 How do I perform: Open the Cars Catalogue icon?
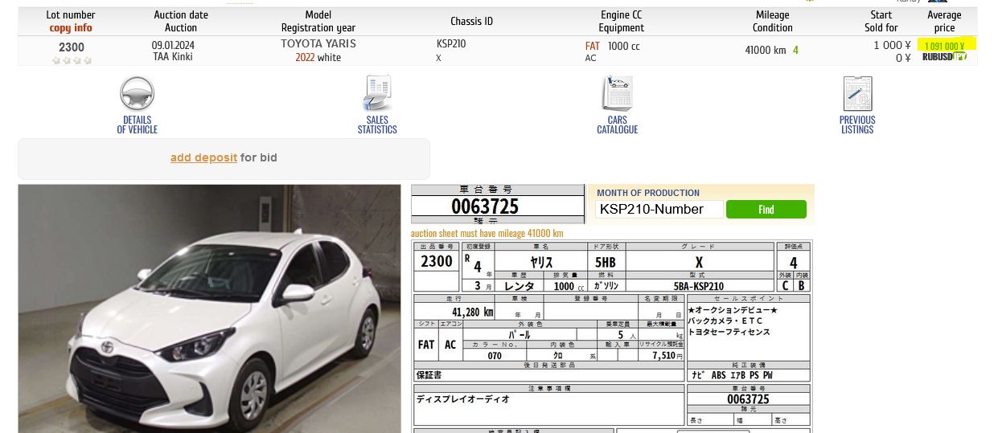point(618,94)
